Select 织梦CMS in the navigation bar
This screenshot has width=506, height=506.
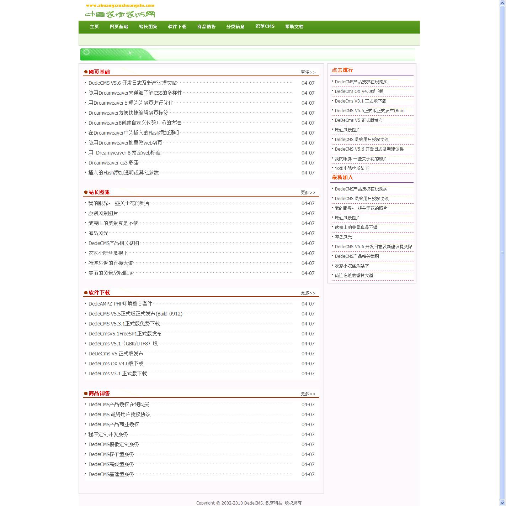tap(265, 26)
